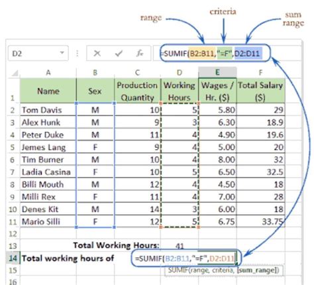
Task: Click total salary cell 18.9
Action: pyautogui.click(x=261, y=122)
